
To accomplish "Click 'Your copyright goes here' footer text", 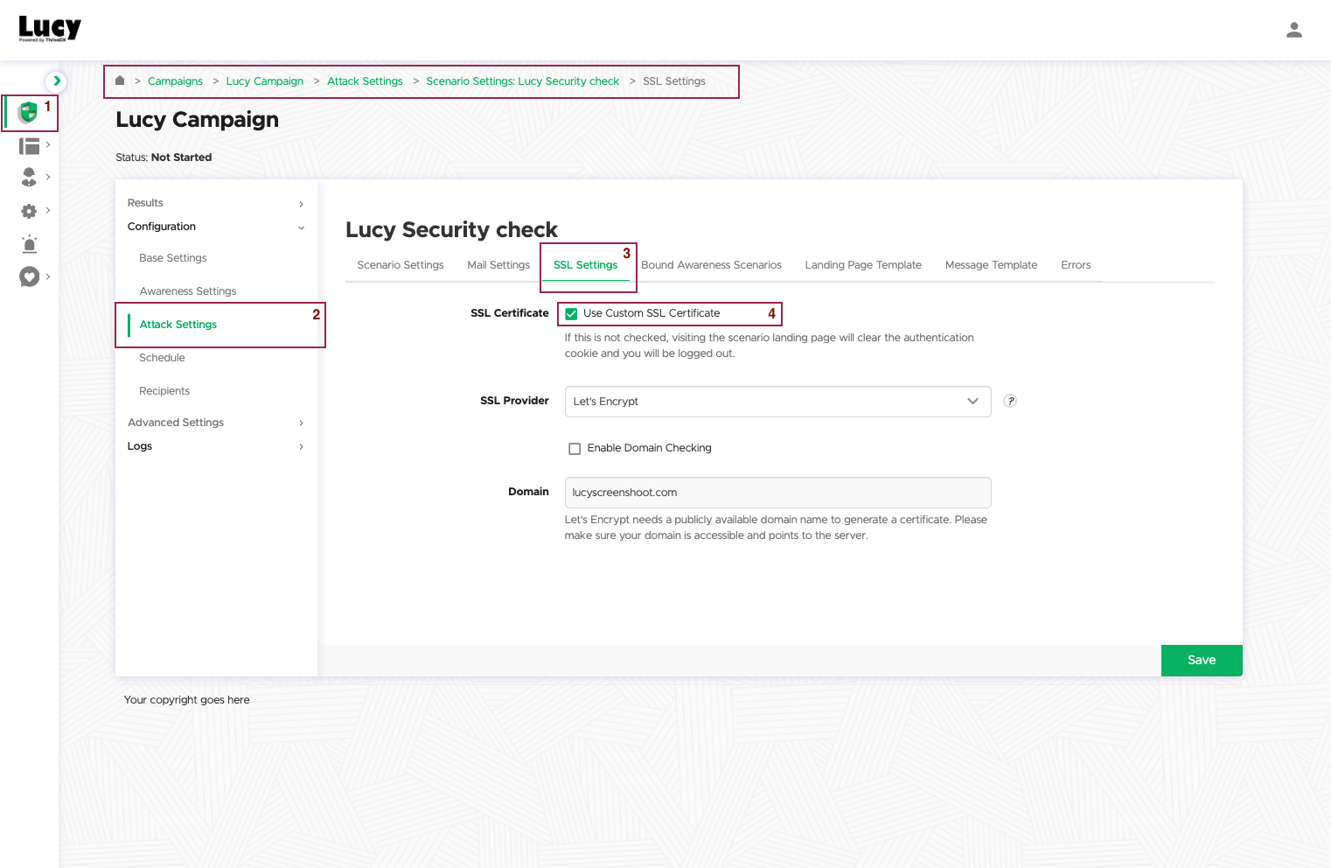I will 187,700.
